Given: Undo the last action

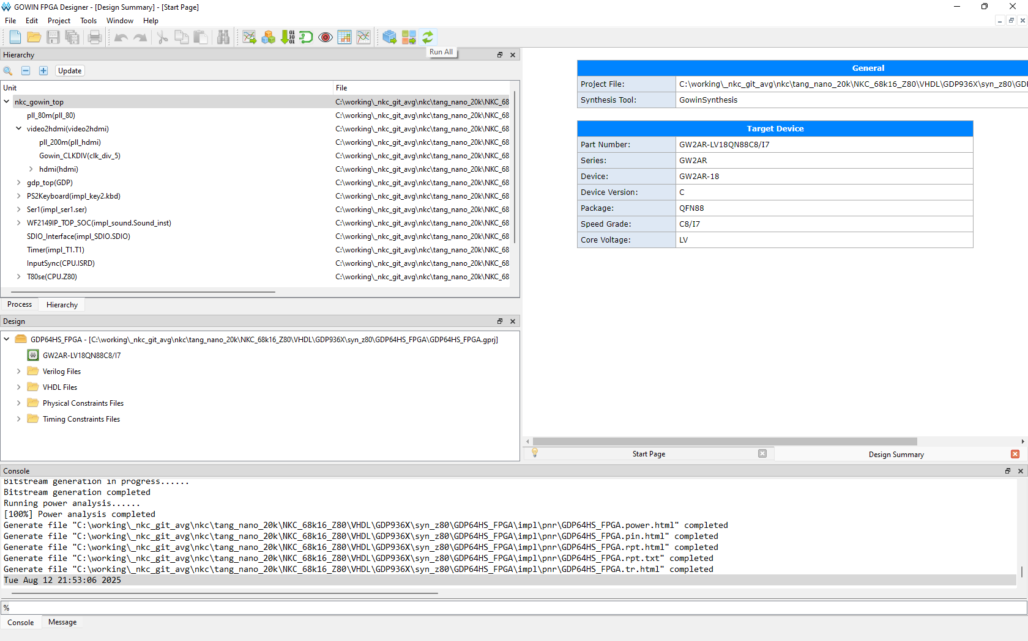Looking at the screenshot, I should tap(121, 37).
